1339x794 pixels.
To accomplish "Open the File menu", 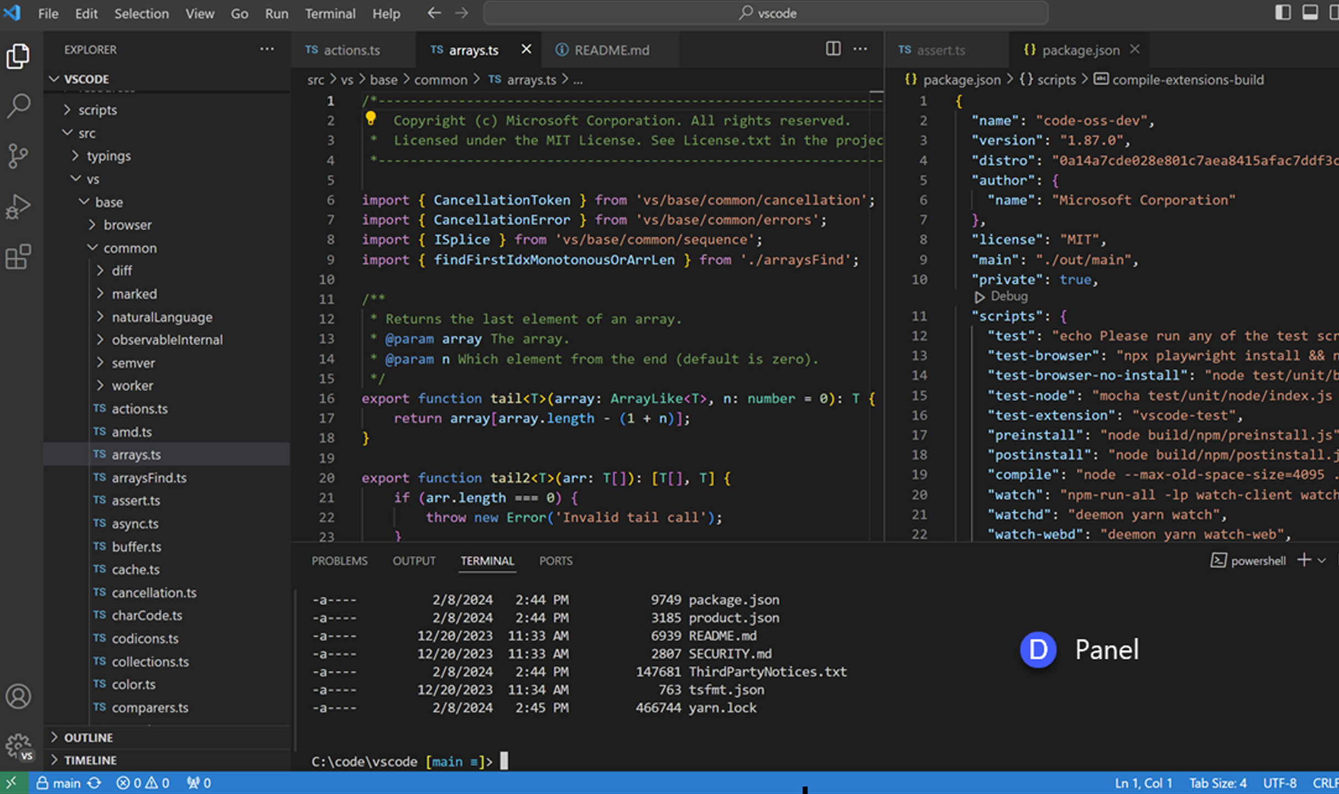I will pyautogui.click(x=48, y=13).
